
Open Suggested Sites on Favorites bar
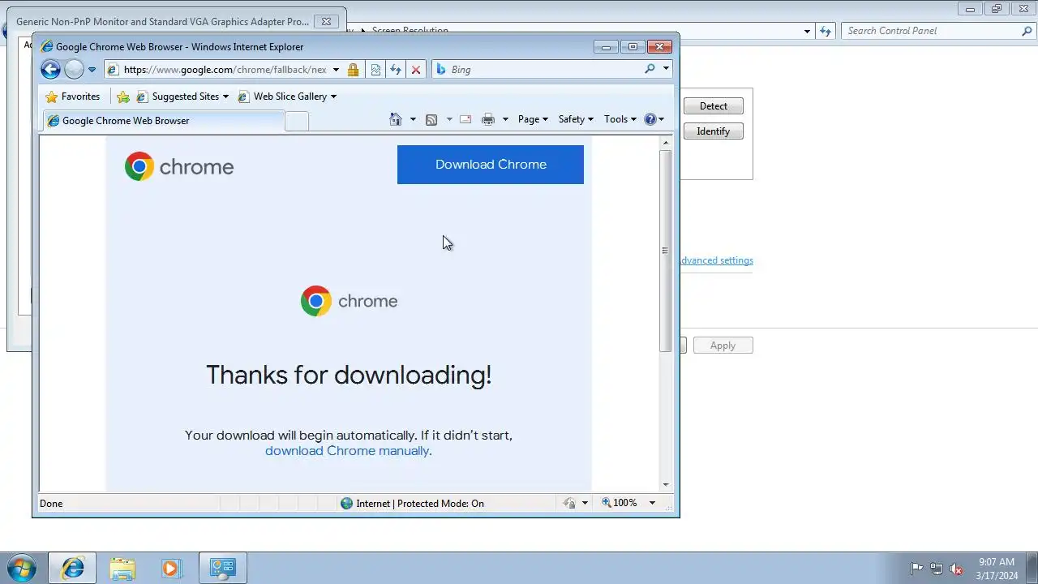182,97
